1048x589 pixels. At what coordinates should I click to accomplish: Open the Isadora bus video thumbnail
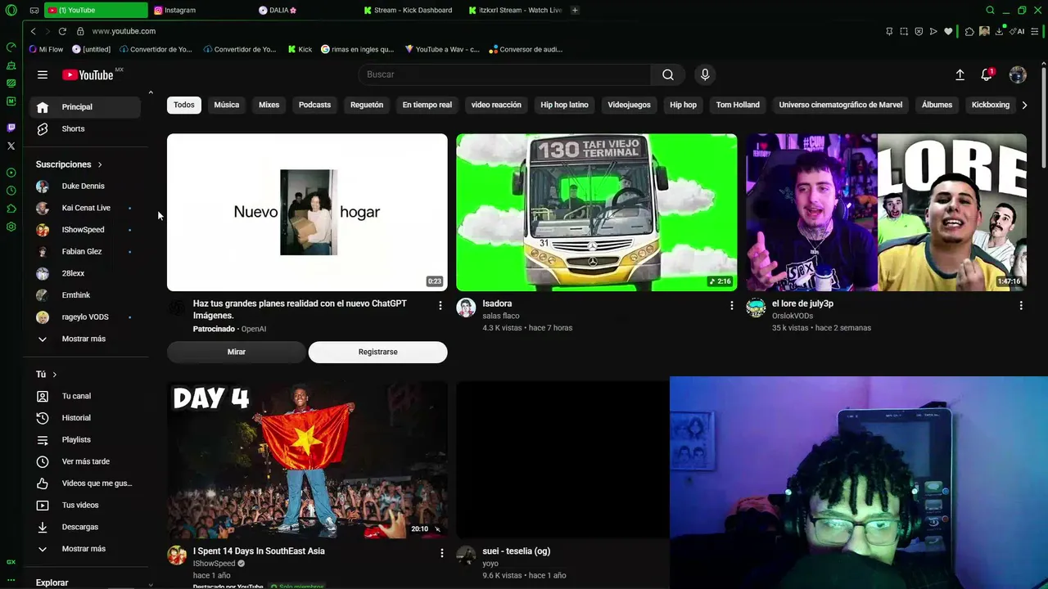point(597,213)
